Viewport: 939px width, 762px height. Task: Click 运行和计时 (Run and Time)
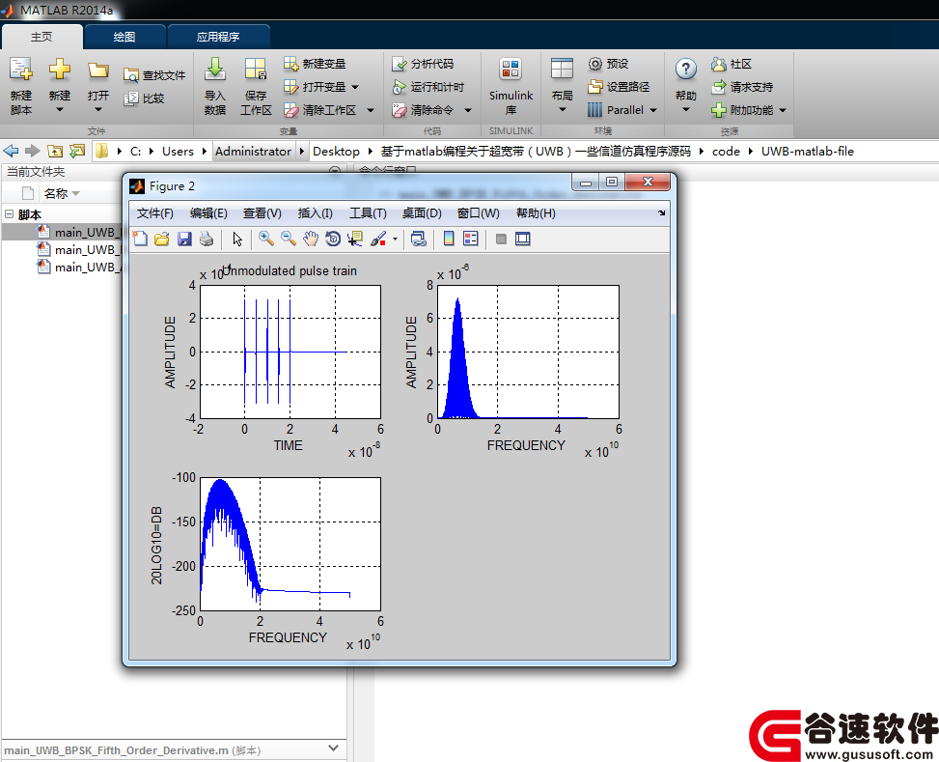pos(428,87)
